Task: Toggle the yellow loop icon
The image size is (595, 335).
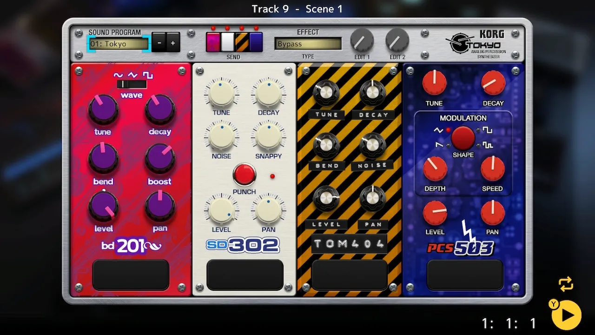Action: tap(566, 284)
